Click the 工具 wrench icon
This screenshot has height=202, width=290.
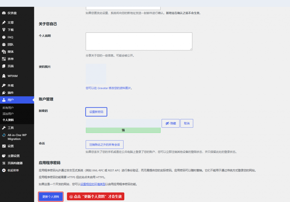click(4, 128)
